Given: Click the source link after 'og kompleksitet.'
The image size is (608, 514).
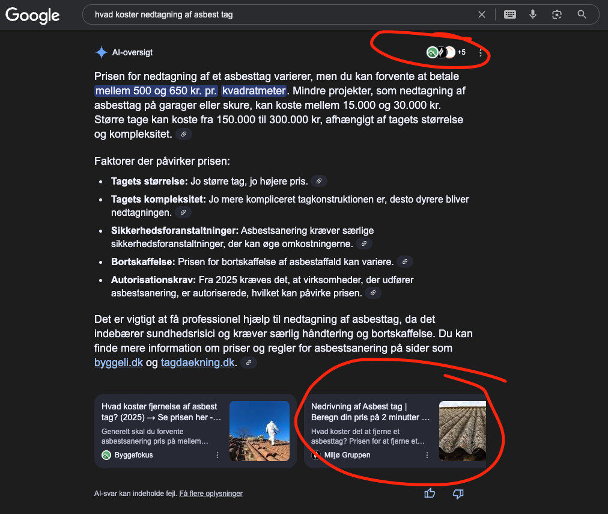Looking at the screenshot, I should [184, 134].
